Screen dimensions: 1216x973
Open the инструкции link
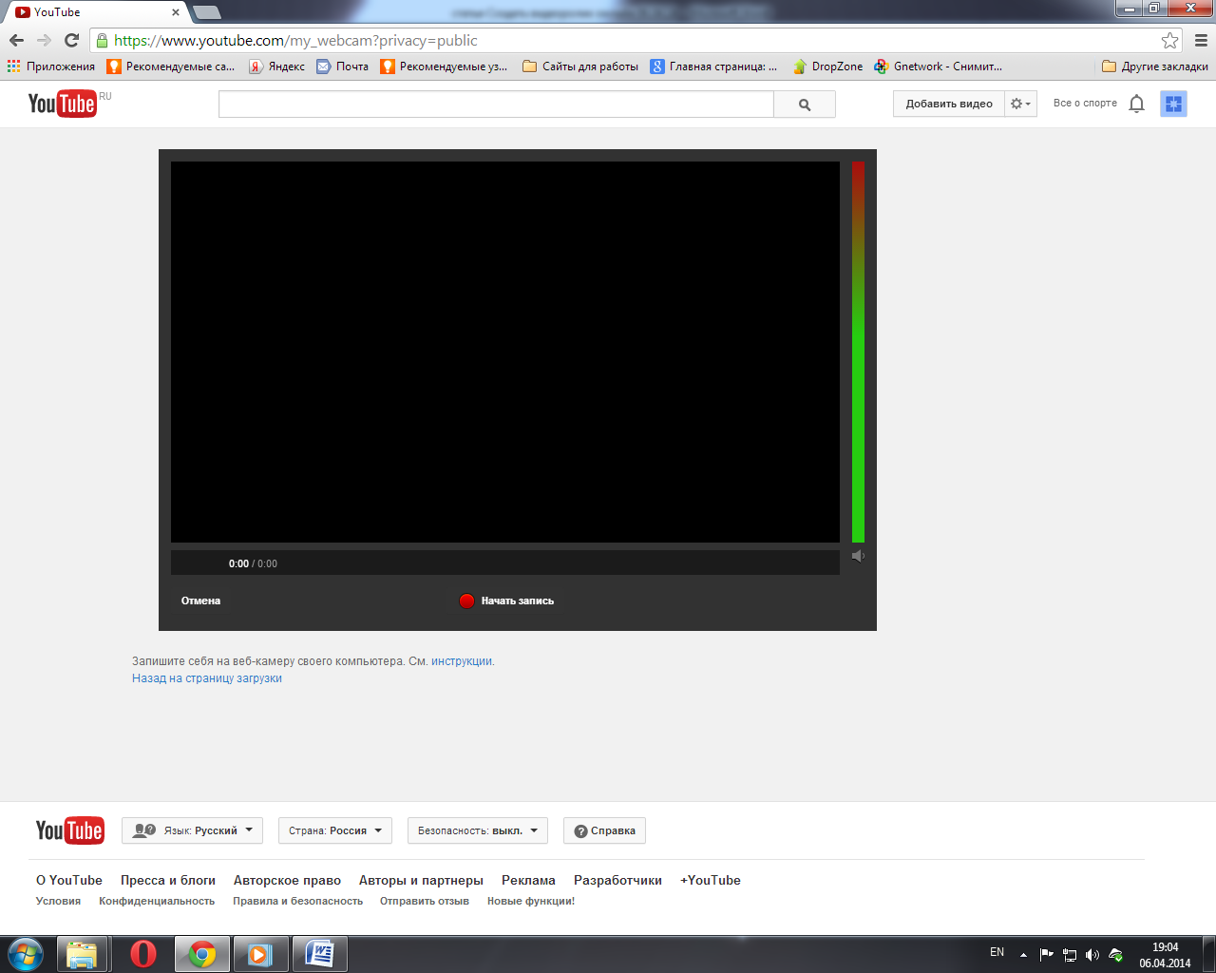(462, 661)
